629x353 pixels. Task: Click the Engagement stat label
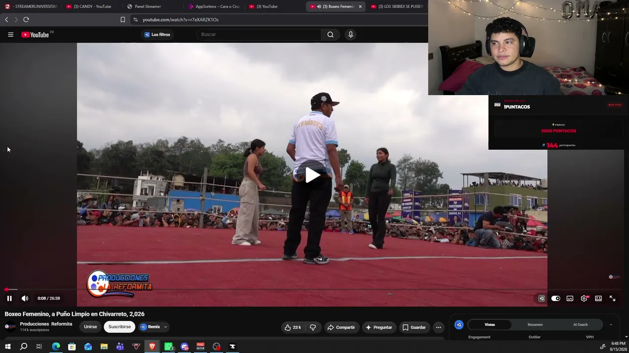(x=479, y=337)
